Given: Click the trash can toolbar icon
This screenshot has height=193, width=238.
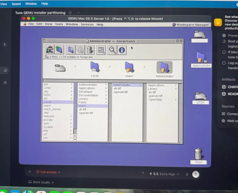Looking at the screenshot, I should 90,50.
